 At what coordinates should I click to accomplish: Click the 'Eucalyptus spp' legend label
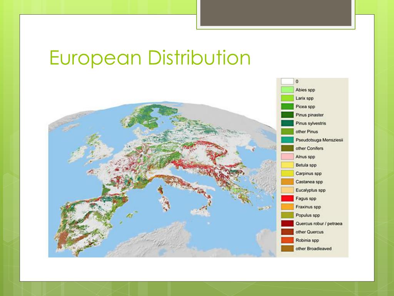[311, 190]
